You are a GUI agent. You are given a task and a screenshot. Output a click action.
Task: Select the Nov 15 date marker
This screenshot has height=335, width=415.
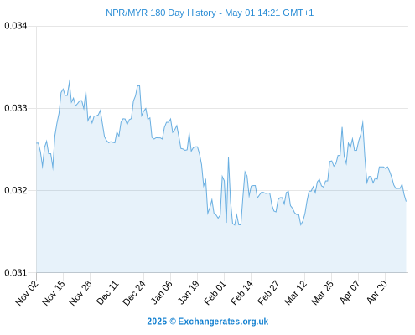click(x=54, y=293)
